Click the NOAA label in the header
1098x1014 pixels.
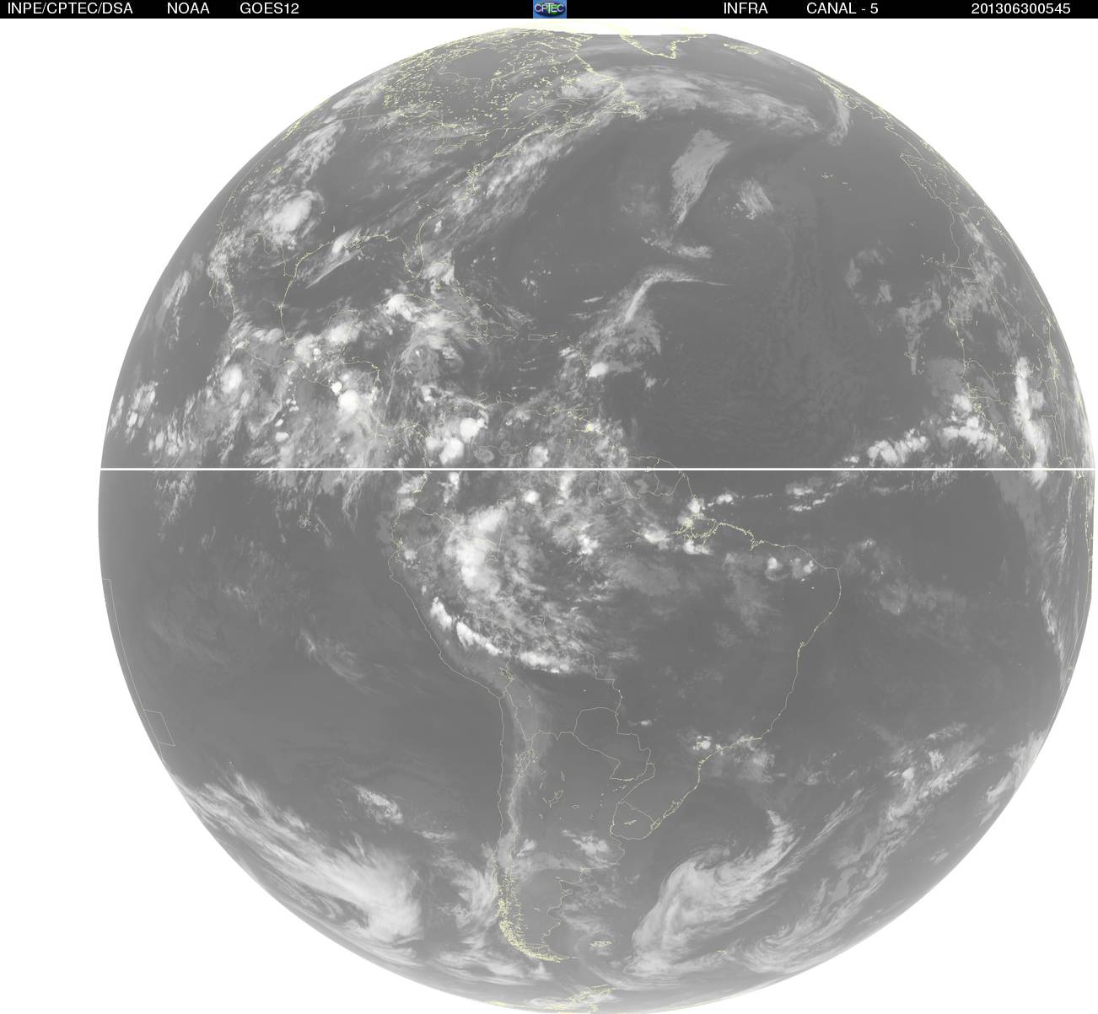pos(188,8)
